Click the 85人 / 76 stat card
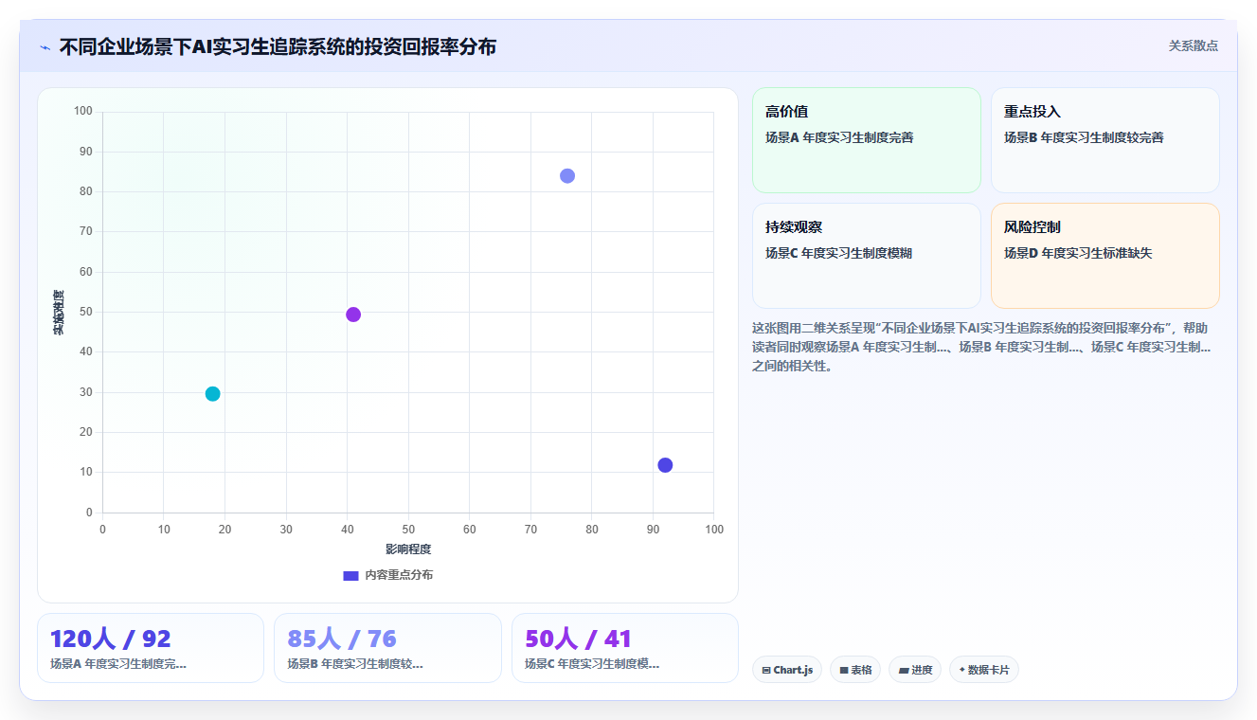Screen dimensions: 1257x720 pos(387,648)
